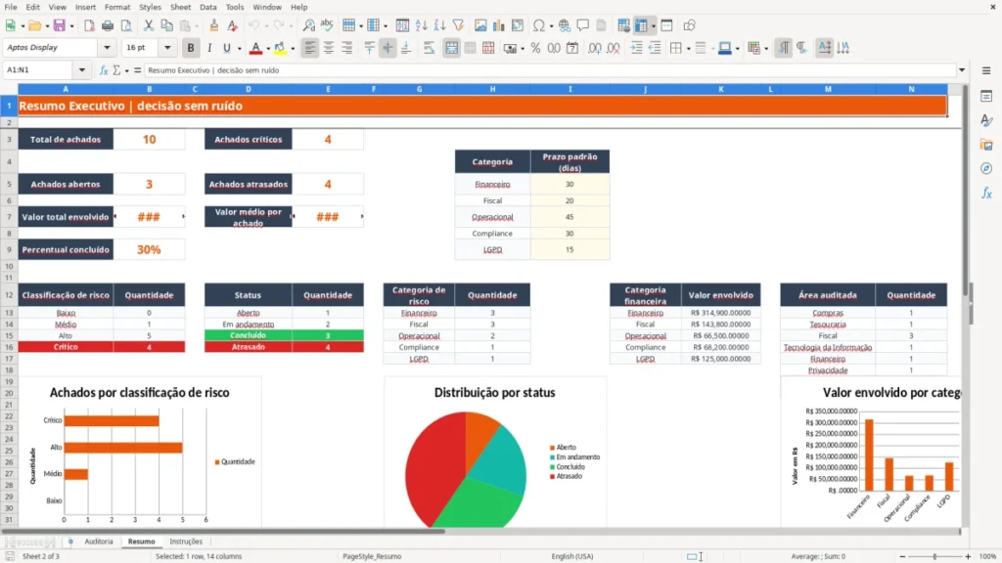Activate the Clone Formatting paintbrush
1002x563 pixels.
pos(213,25)
